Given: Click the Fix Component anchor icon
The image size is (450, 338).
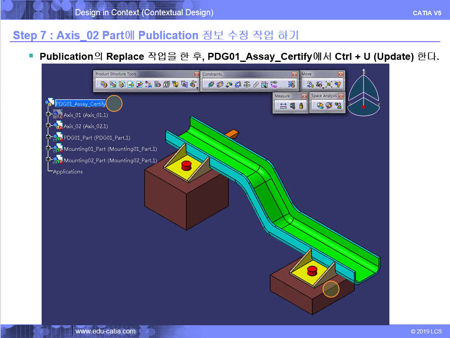Looking at the screenshot, I should pos(247,85).
